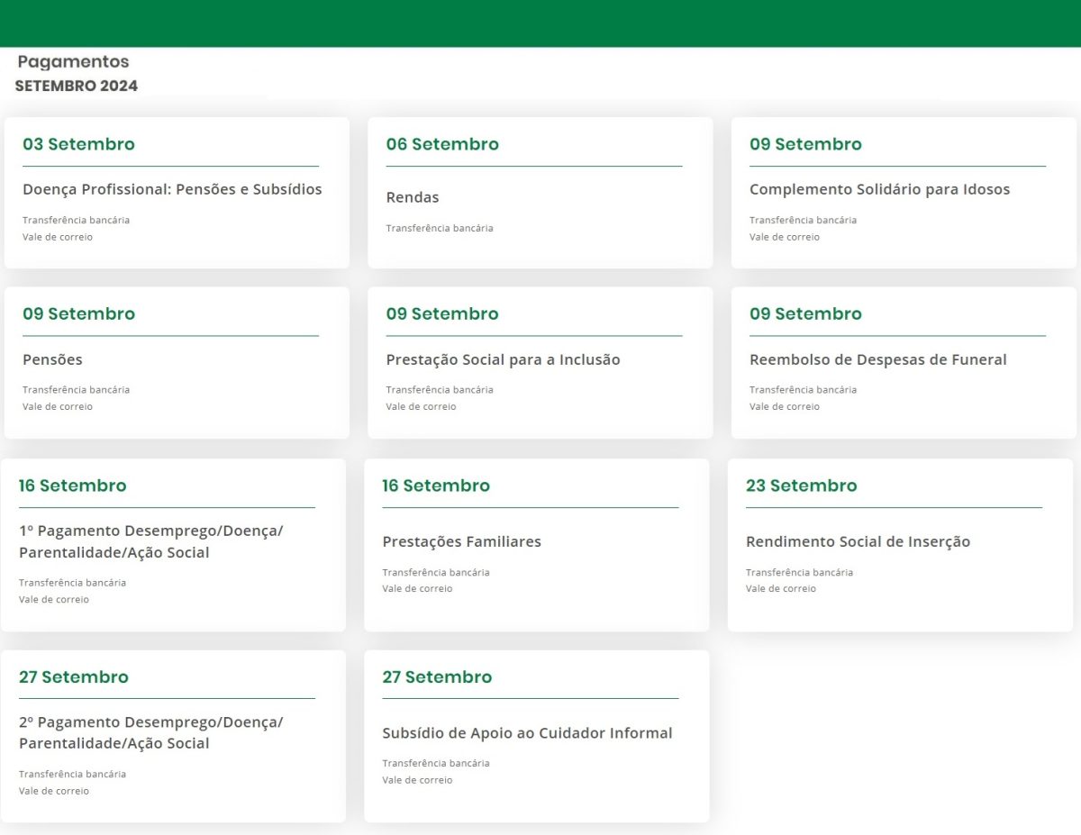
Task: Open "2º Pagamento Desemprego/Doença/Parentalidade/Ação Social" title
Action: [150, 732]
